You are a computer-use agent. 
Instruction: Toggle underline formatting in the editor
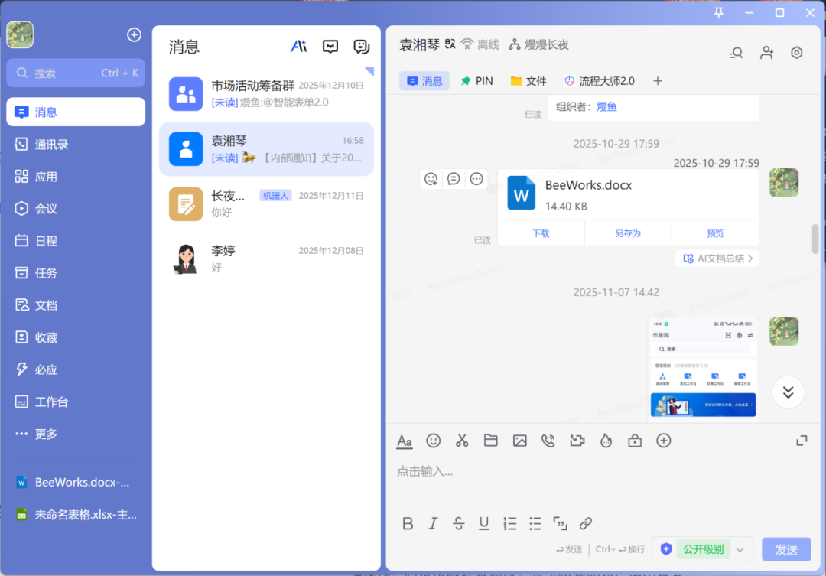coord(483,523)
